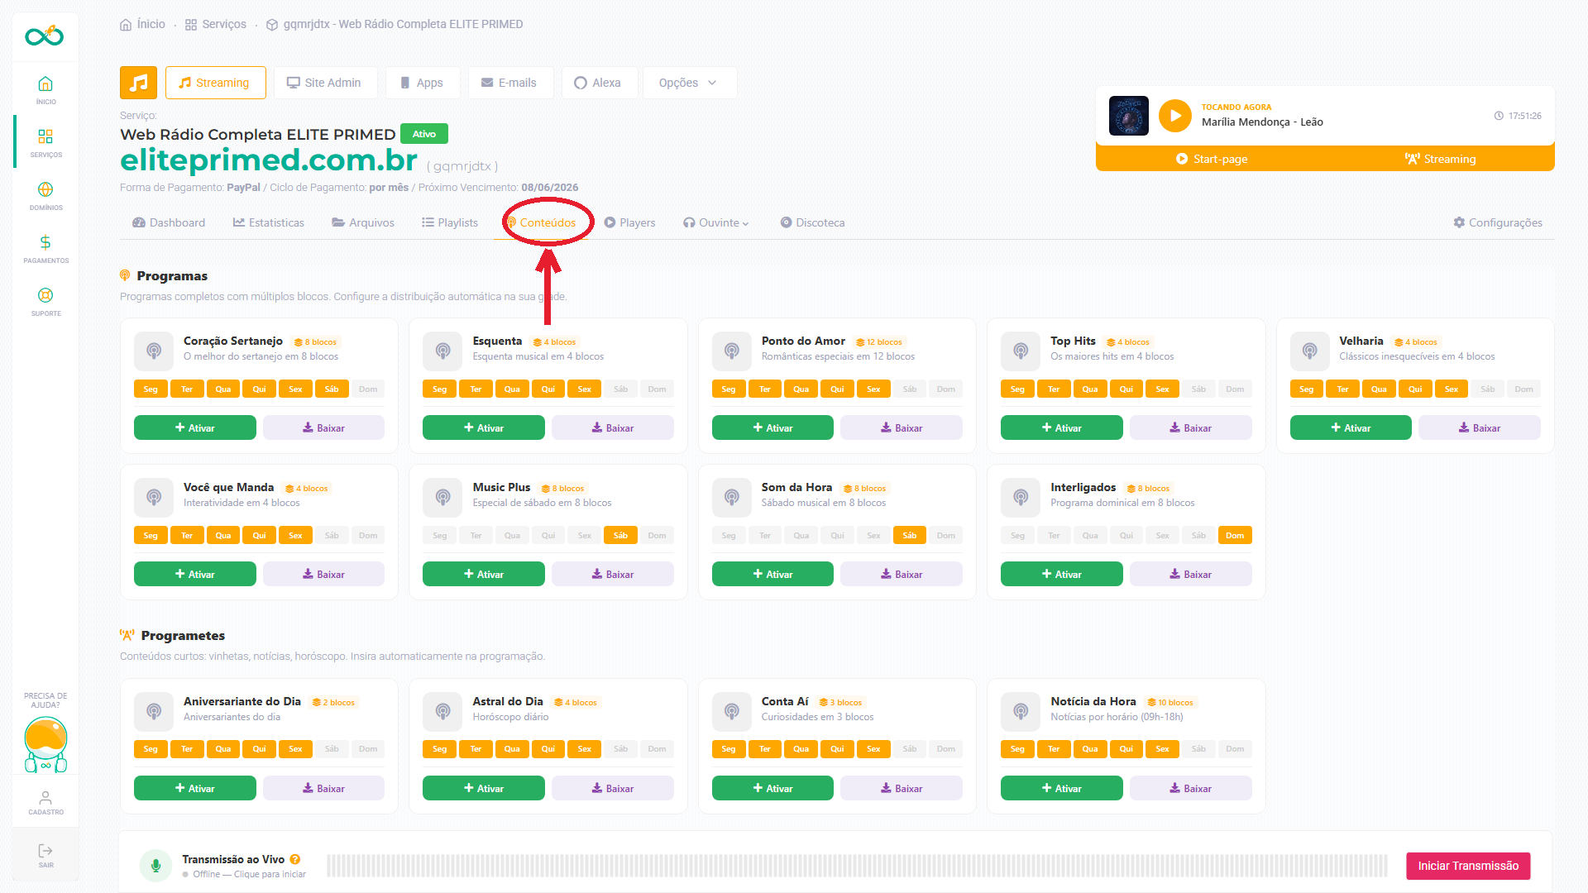
Task: Click the podcast icon of Notícia da Hora
Action: pos(1021,711)
